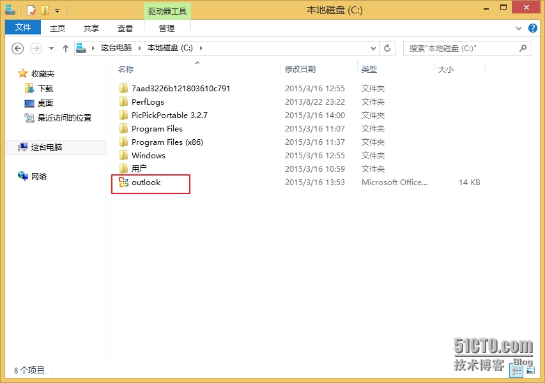Click the drive icon in the title bar
This screenshot has height=383, width=545.
point(10,10)
